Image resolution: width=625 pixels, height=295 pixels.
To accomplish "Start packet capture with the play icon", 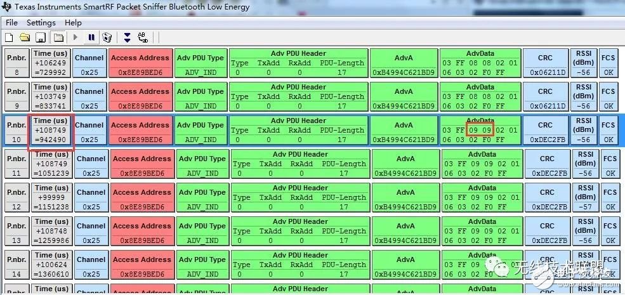I will tap(76, 38).
